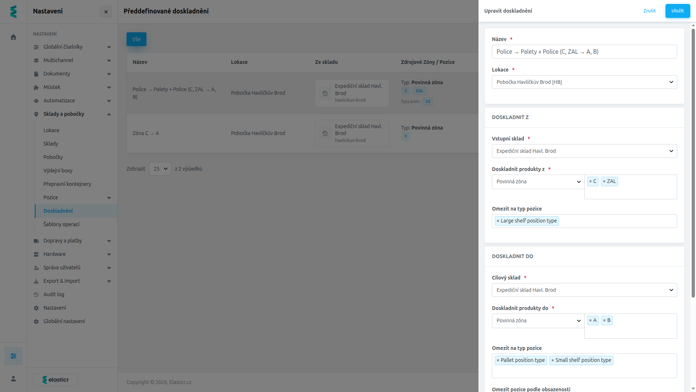Viewport: 696px width, 392px height.
Task: Edit the Název text field
Action: tap(584, 52)
